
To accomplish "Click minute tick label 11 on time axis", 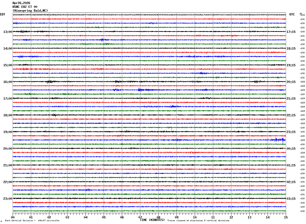I will click(213, 217).
